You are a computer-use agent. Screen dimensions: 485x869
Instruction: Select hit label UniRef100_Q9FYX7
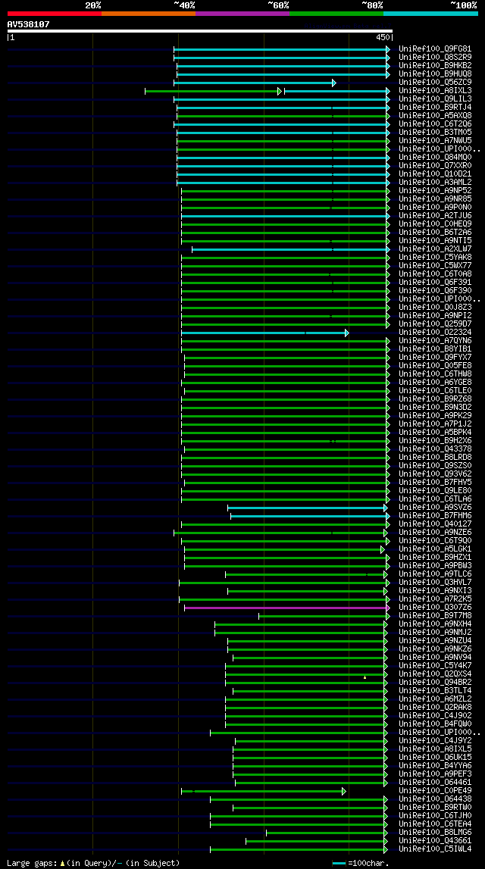[x=435, y=358]
